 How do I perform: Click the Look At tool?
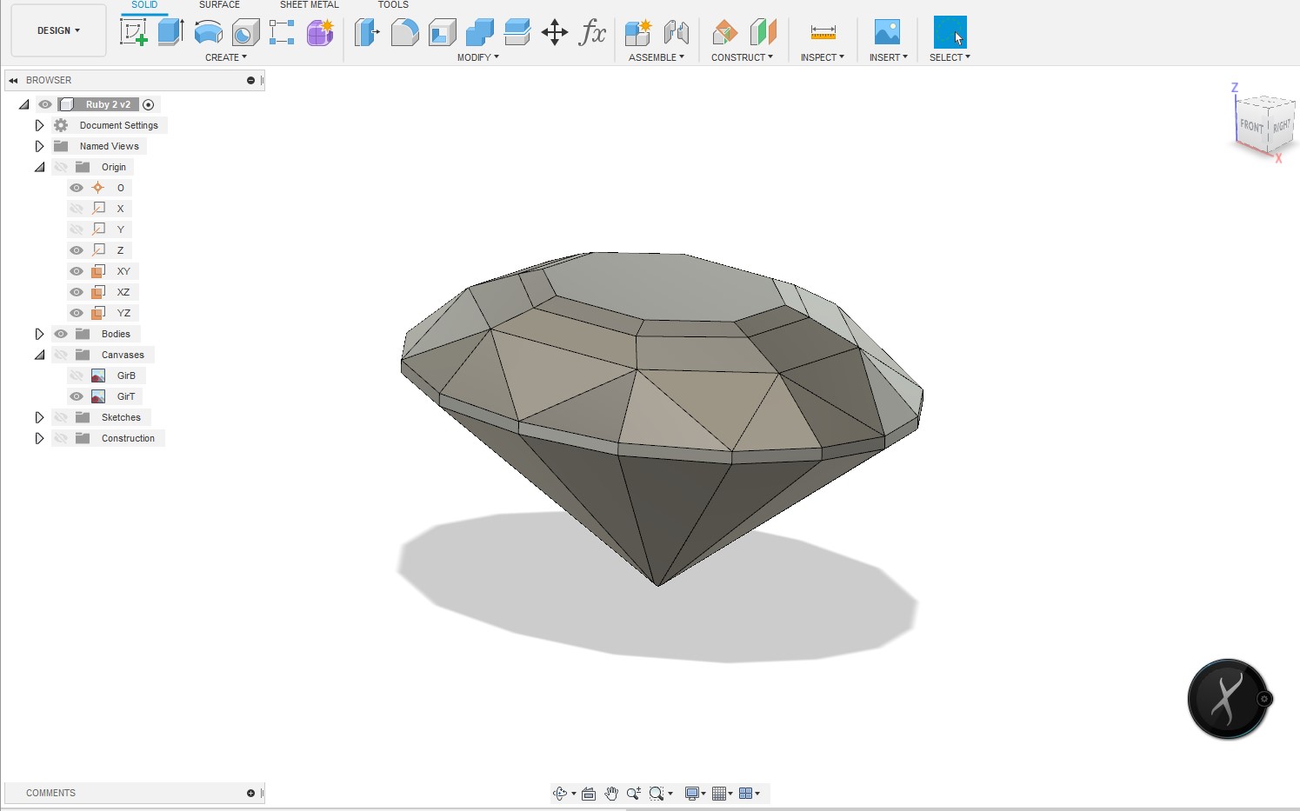589,793
